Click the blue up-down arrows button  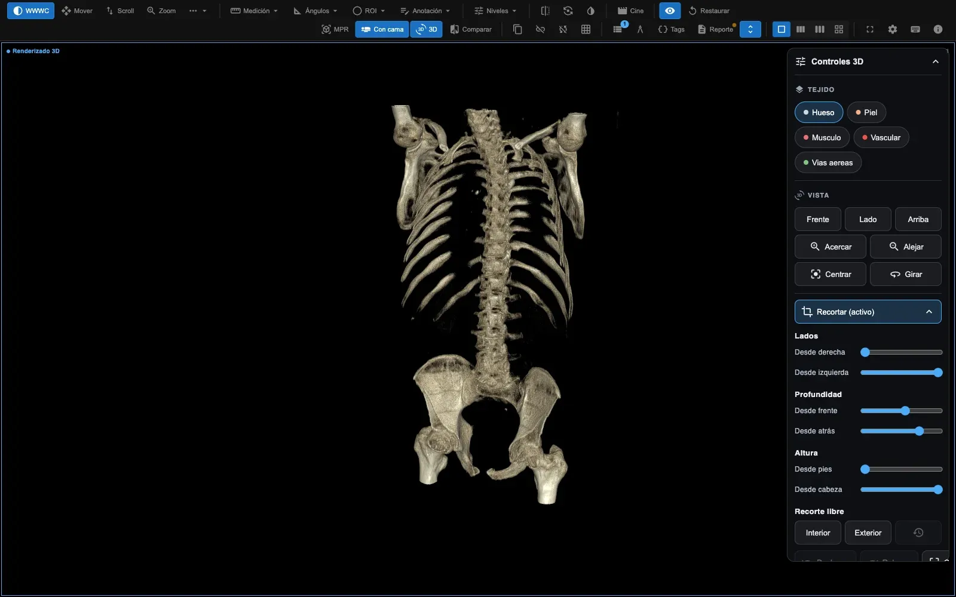750,29
